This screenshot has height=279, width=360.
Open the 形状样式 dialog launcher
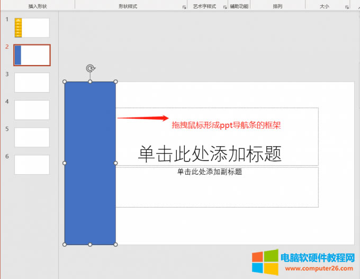click(x=184, y=7)
